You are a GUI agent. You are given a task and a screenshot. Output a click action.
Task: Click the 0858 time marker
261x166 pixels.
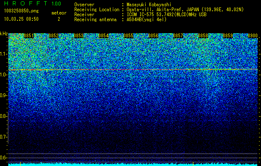(203, 36)
